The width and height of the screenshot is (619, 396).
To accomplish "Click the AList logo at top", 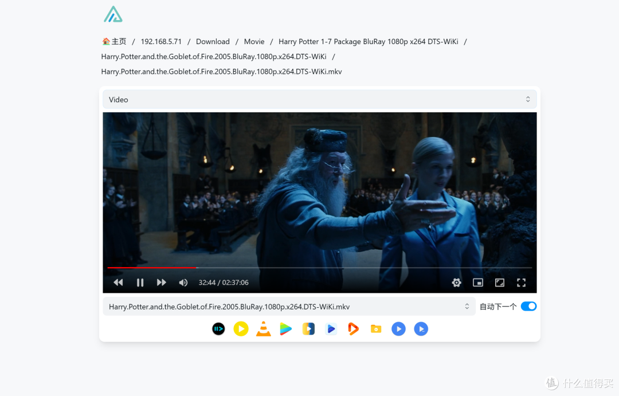I will [113, 14].
